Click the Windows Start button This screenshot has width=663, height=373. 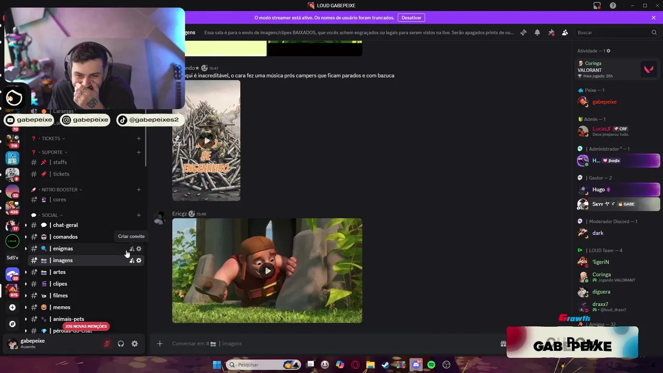tap(217, 365)
